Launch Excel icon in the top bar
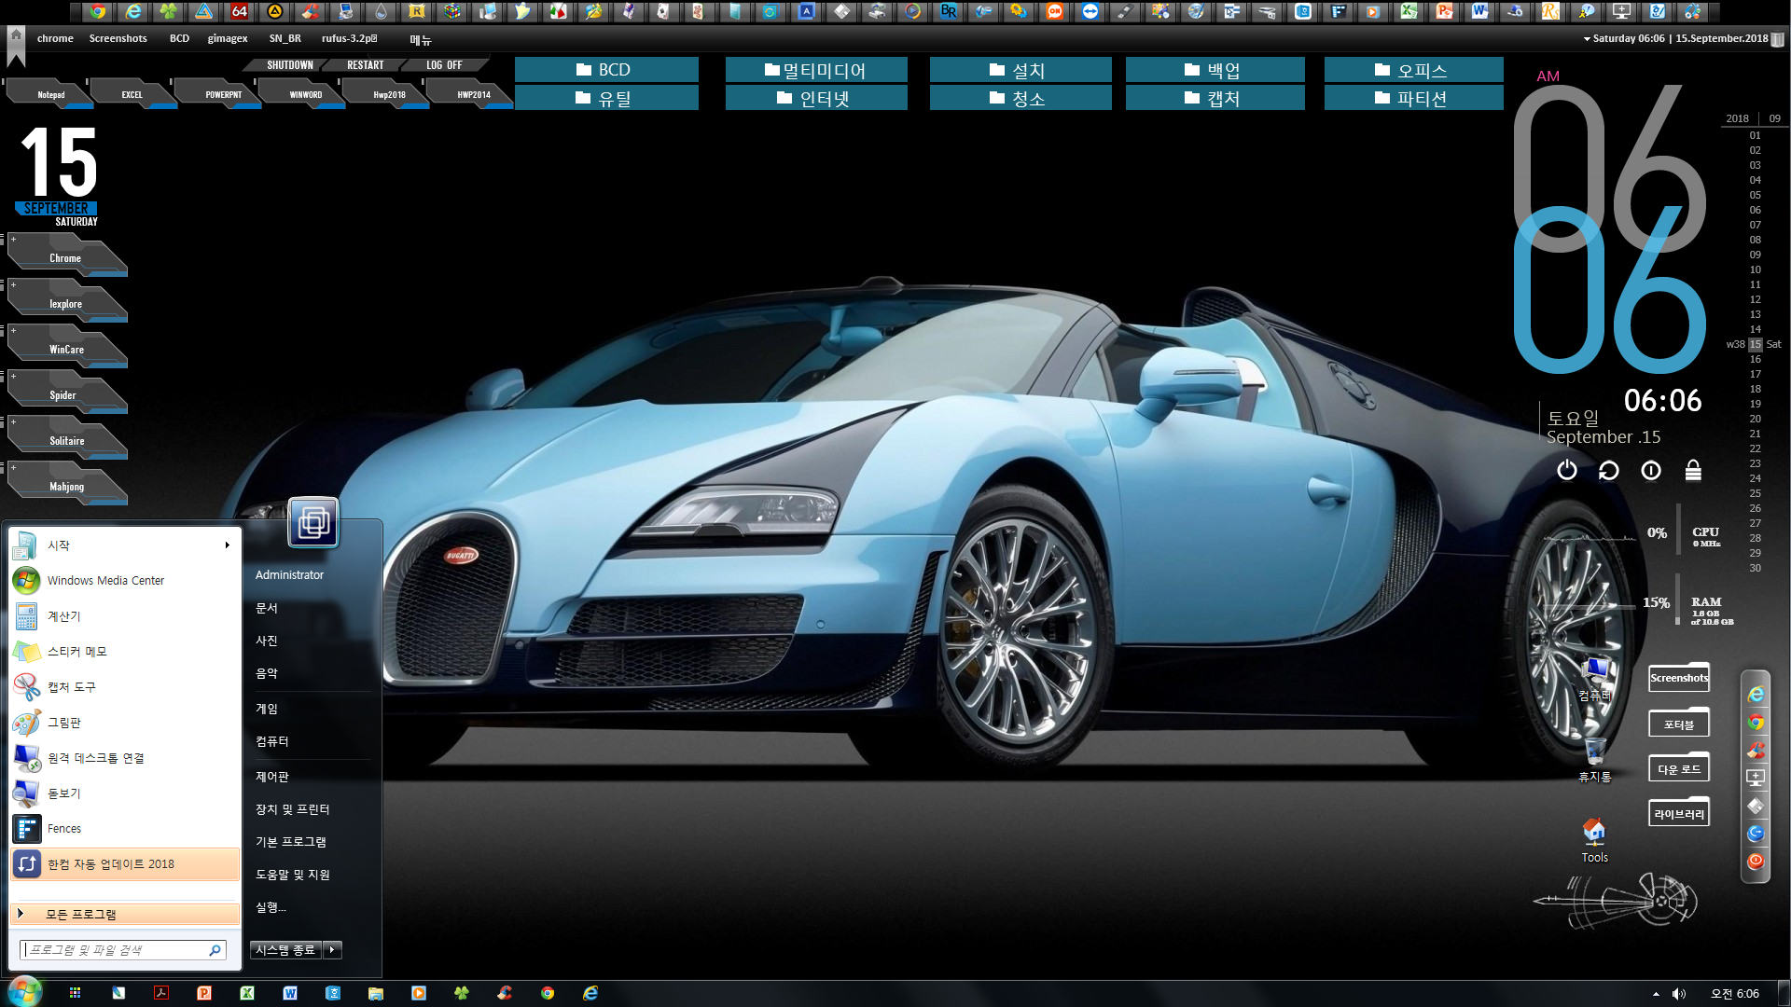Screen dimensions: 1791x1007 [1409, 12]
